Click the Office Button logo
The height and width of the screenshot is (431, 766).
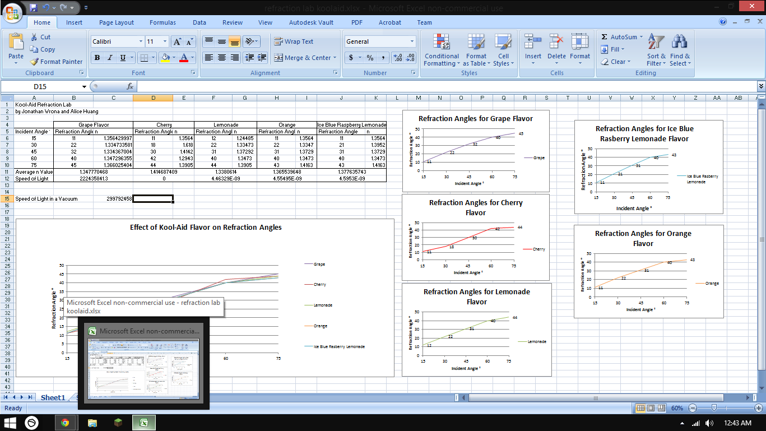tap(13, 13)
